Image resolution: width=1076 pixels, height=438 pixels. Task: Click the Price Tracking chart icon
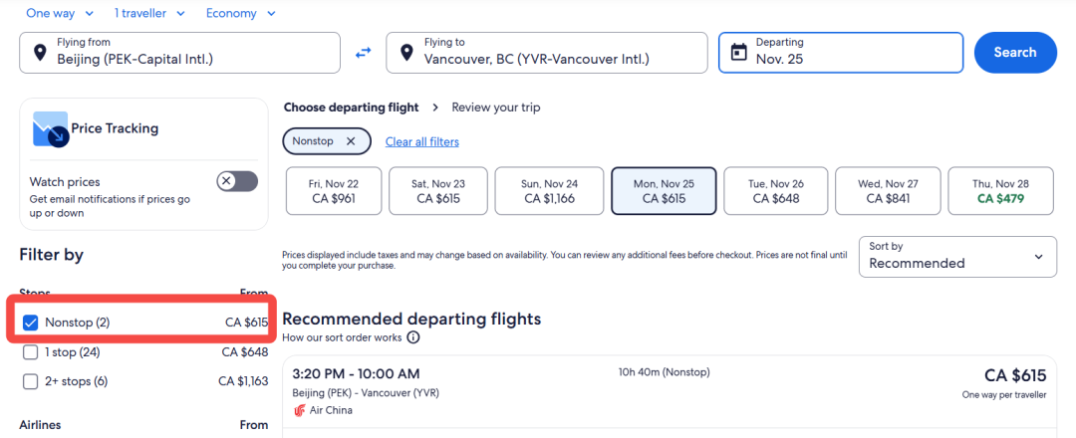click(51, 128)
